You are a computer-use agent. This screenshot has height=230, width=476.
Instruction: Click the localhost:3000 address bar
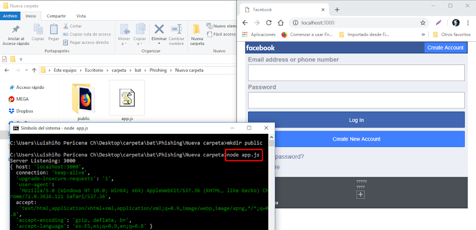pyautogui.click(x=359, y=23)
